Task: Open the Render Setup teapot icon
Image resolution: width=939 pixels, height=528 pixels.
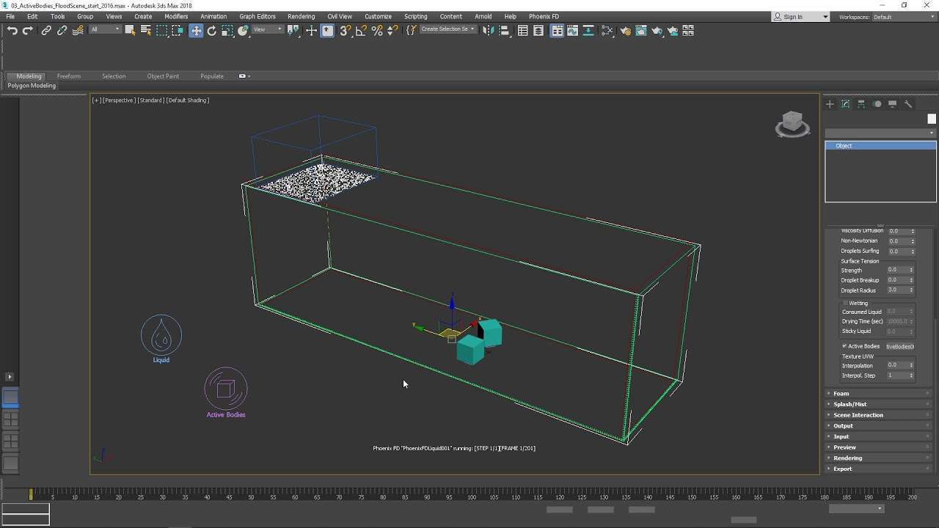Action: tap(626, 31)
